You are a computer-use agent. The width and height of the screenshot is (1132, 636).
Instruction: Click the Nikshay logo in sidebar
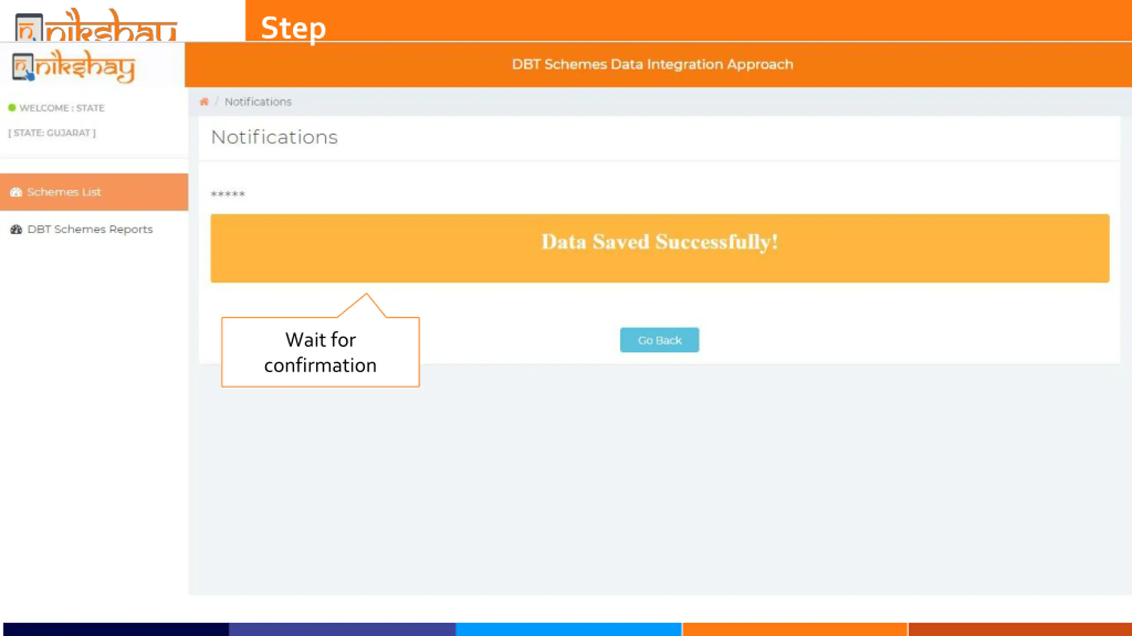[x=73, y=66]
